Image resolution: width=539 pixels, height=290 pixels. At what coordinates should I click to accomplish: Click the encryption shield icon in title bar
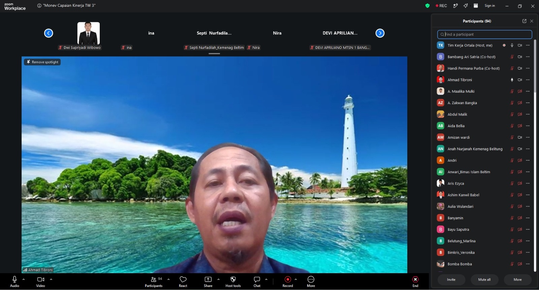pos(427,6)
